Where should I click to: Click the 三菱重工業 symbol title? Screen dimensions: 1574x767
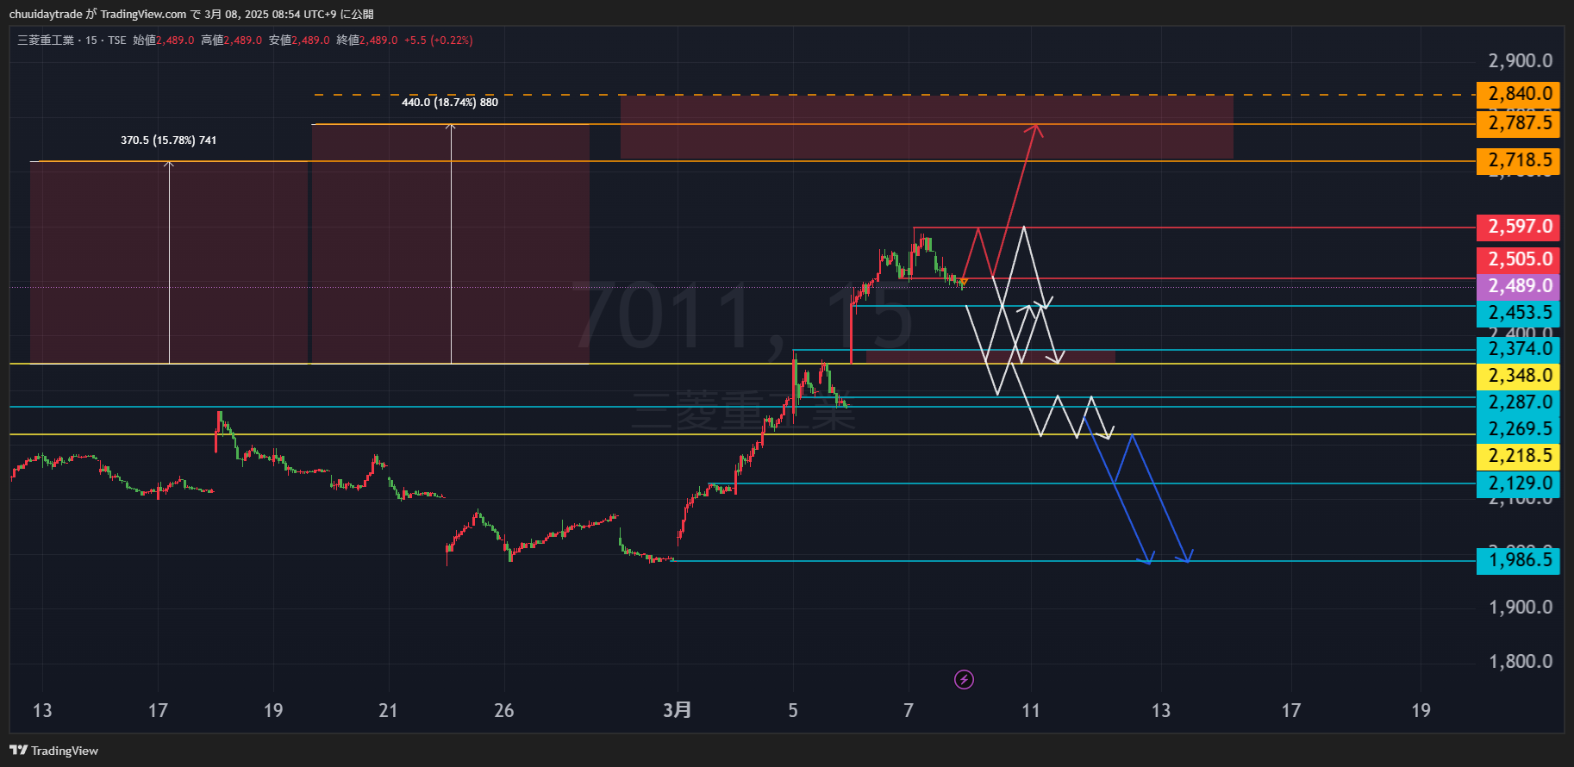point(46,41)
